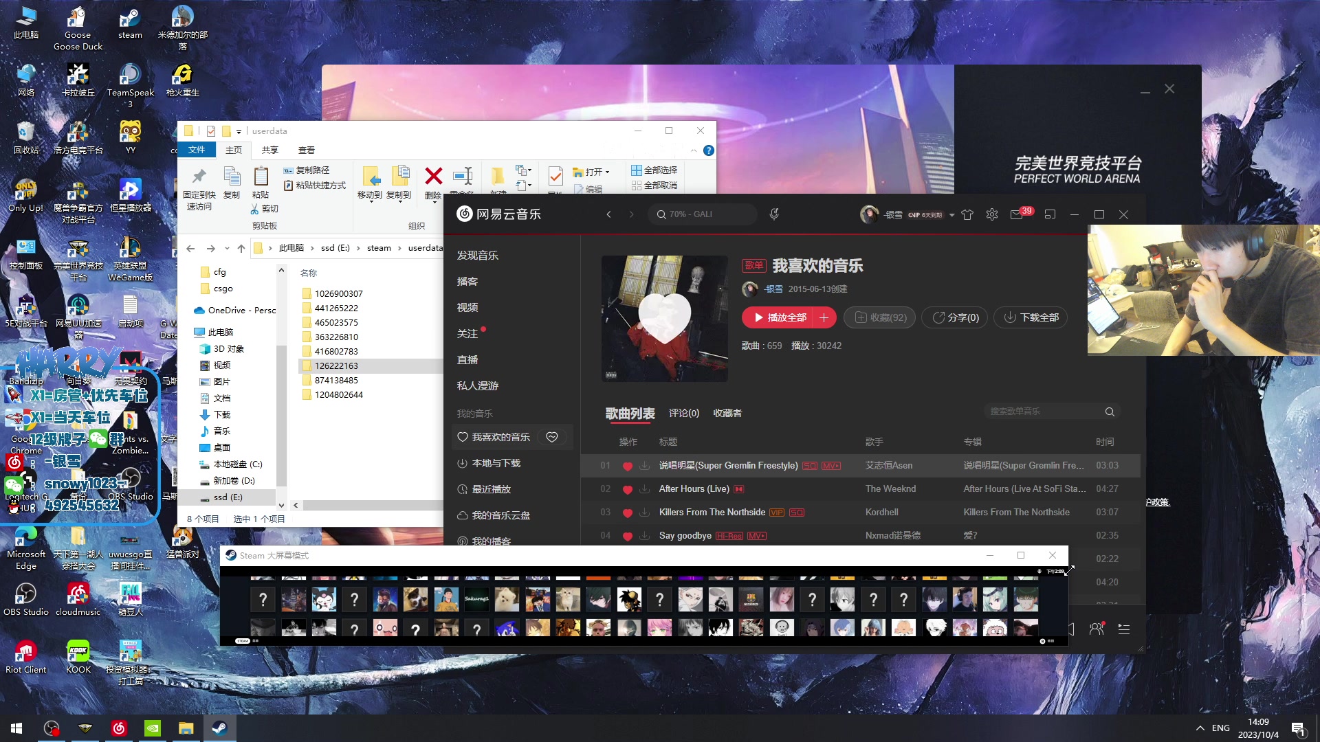Open 发现音乐 in the sidebar

pyautogui.click(x=478, y=256)
